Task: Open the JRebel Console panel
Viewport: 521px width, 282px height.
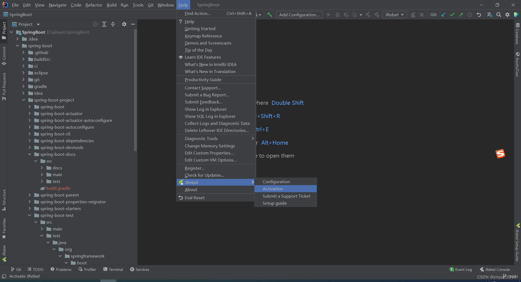Action: coord(495,269)
